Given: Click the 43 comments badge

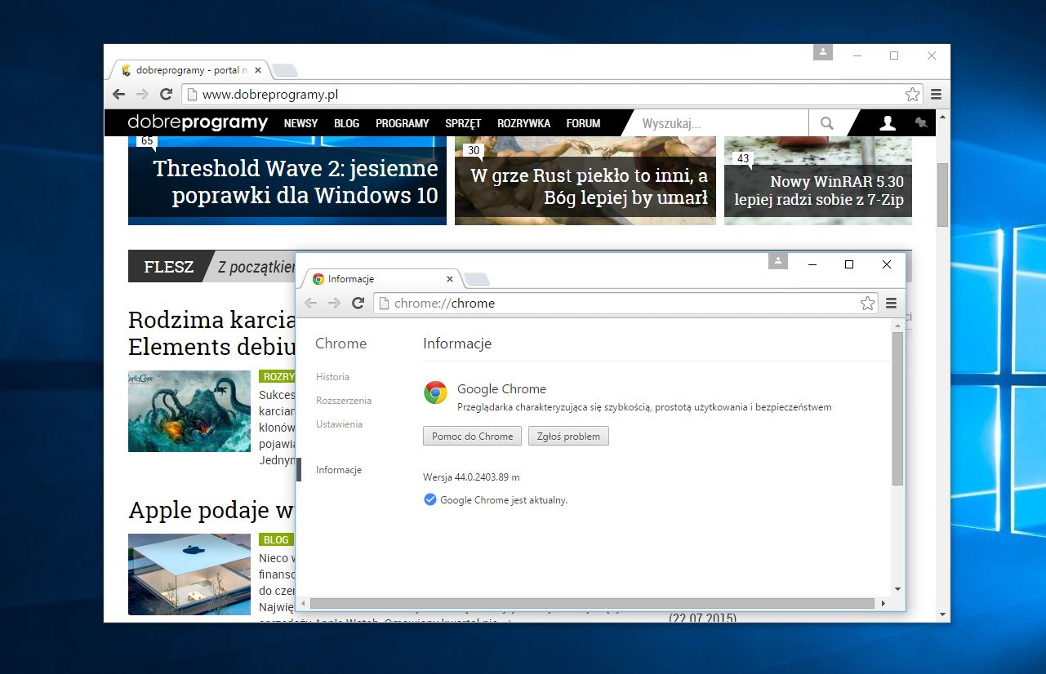Looking at the screenshot, I should [743, 158].
